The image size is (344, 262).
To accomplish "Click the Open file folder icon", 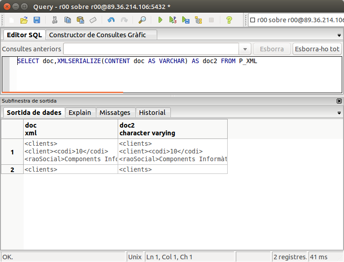I will coord(24,20).
